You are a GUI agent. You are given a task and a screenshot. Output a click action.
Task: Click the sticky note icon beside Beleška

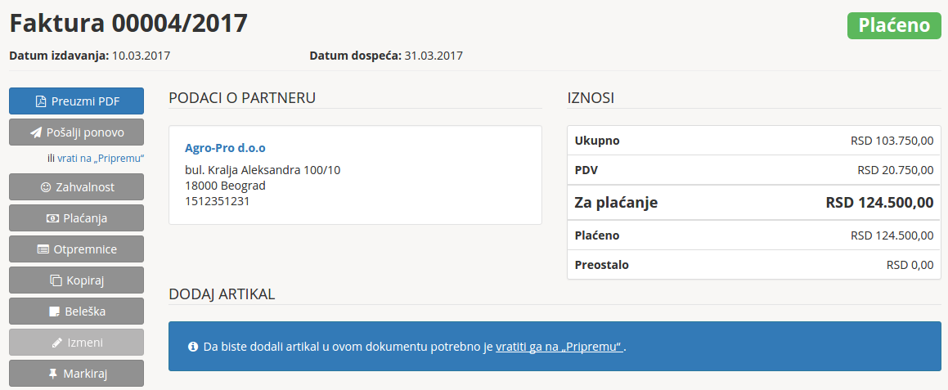click(54, 312)
